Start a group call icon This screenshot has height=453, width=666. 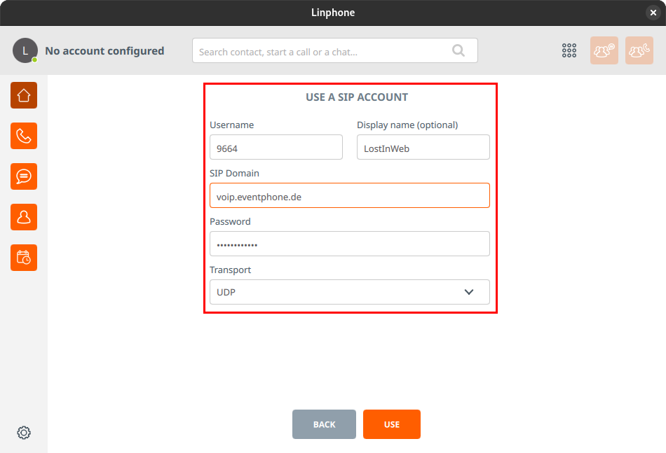tap(639, 50)
